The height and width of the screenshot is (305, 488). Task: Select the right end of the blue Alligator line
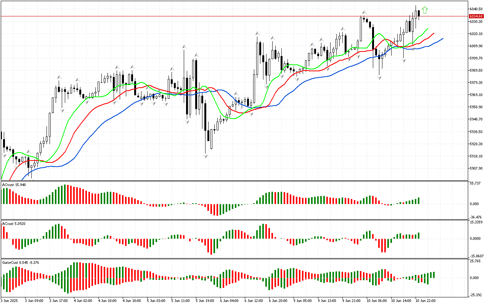click(x=442, y=39)
